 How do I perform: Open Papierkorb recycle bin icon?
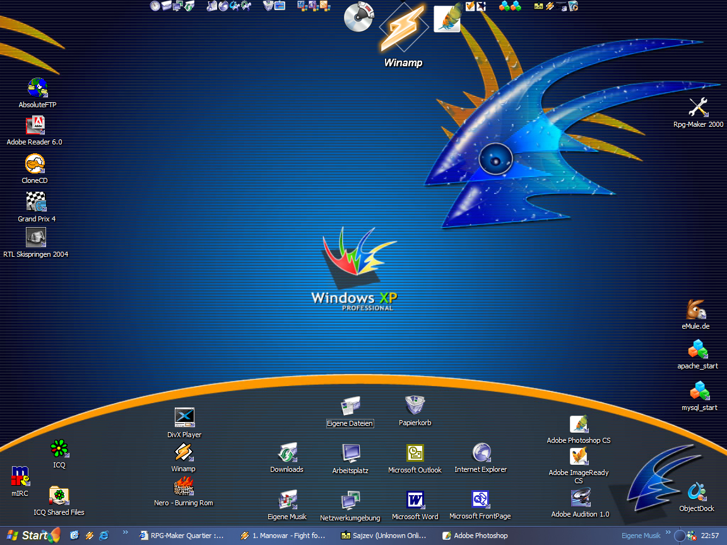[x=415, y=406]
